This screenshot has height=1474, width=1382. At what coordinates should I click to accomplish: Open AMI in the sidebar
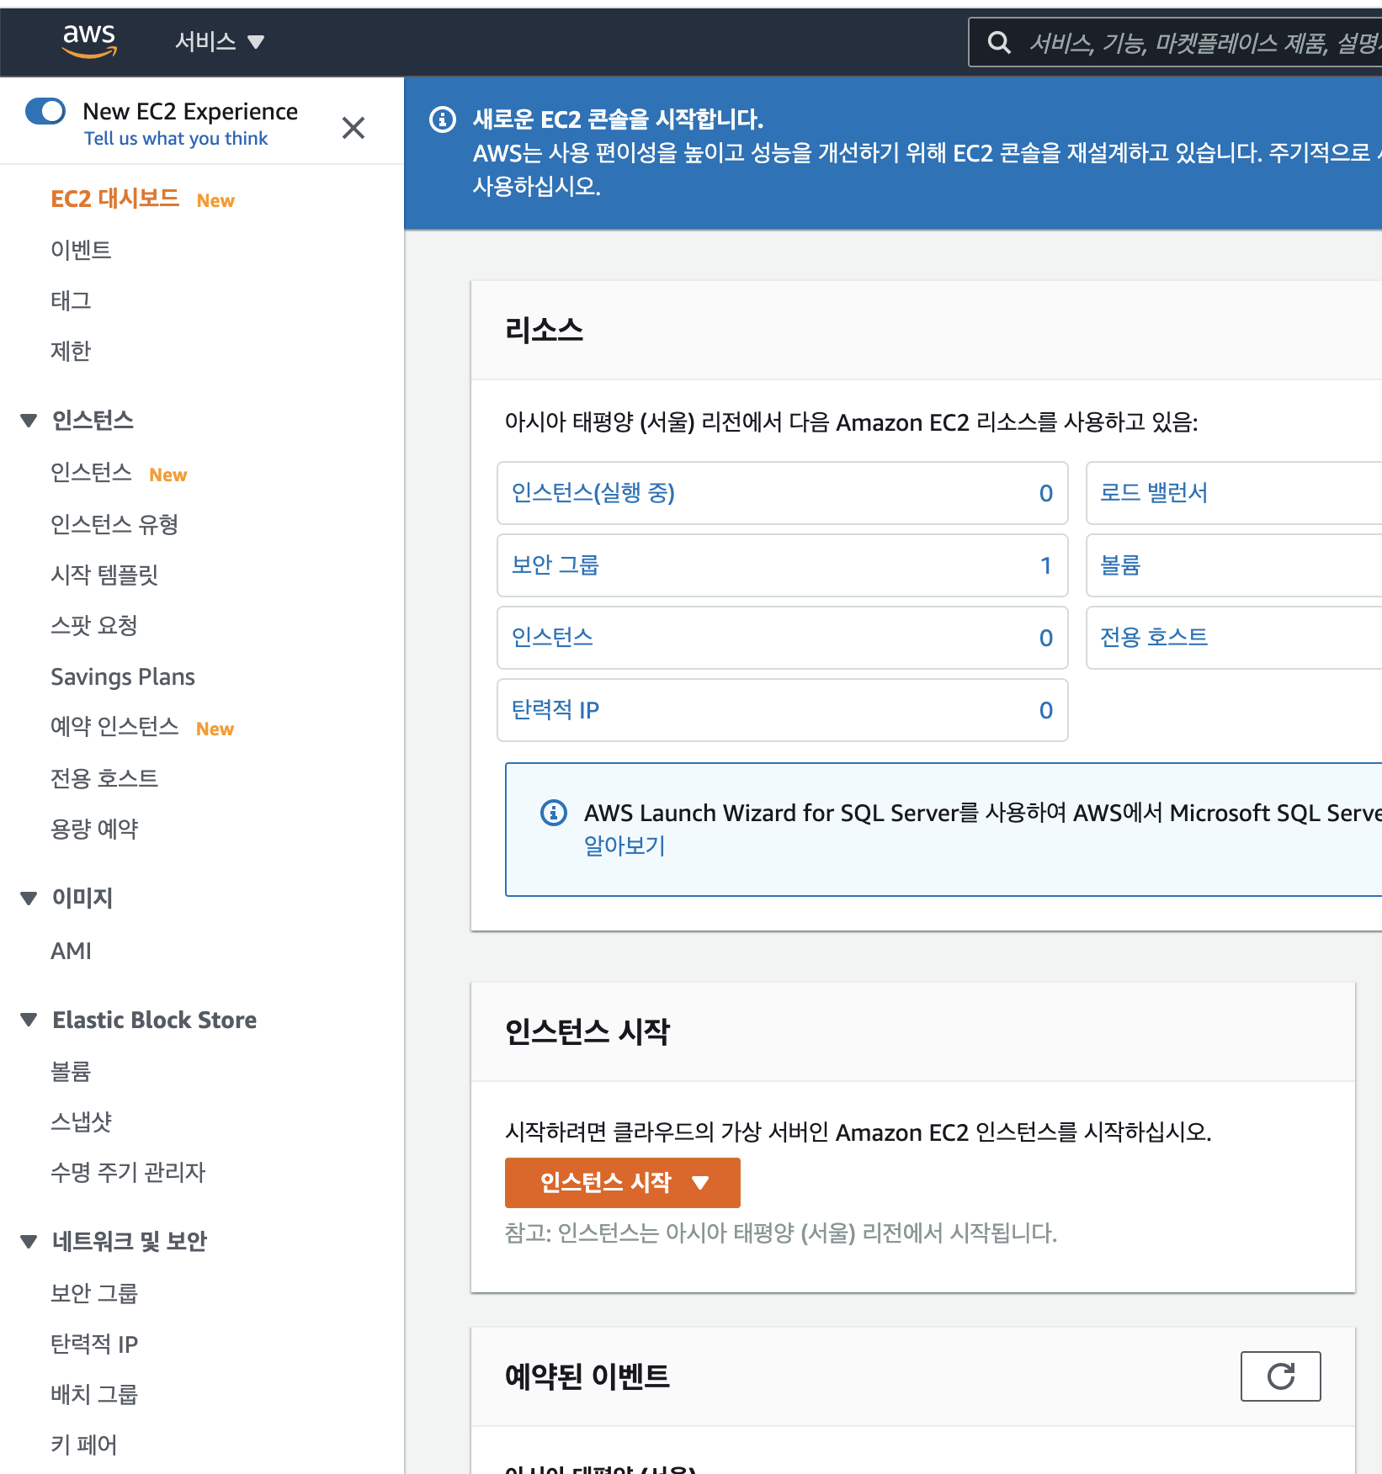point(71,951)
